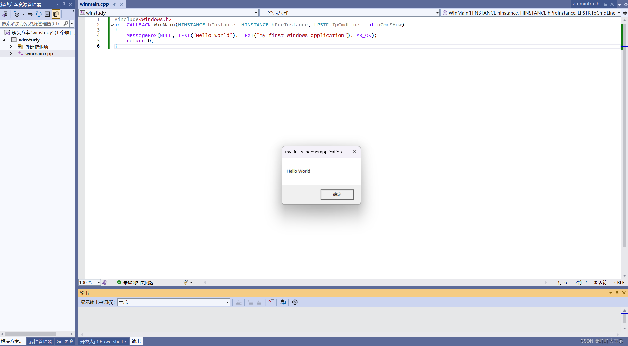Click Collapse All icon in Solution Explorer

47,14
